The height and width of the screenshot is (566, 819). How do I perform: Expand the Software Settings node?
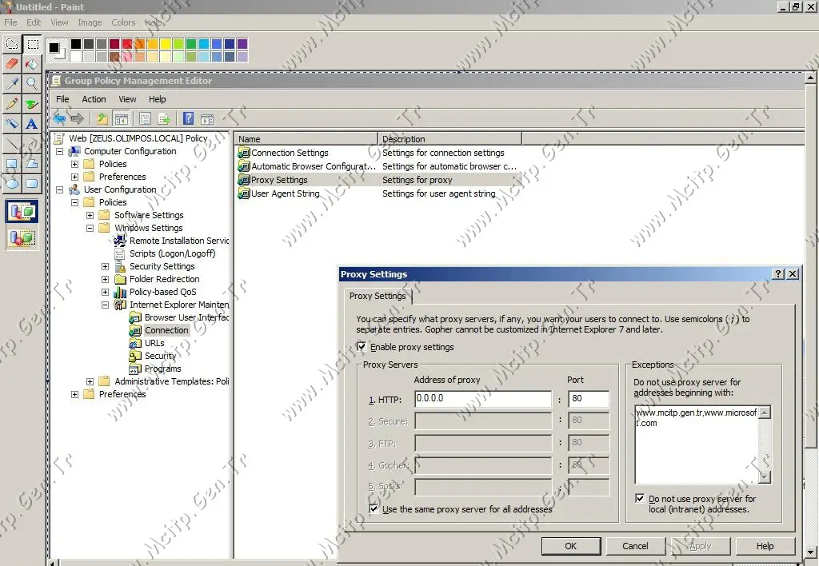[x=90, y=215]
